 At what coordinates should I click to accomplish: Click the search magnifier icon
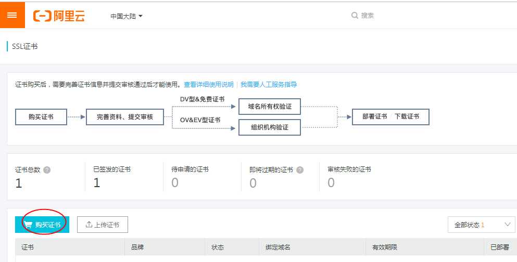[x=355, y=16]
